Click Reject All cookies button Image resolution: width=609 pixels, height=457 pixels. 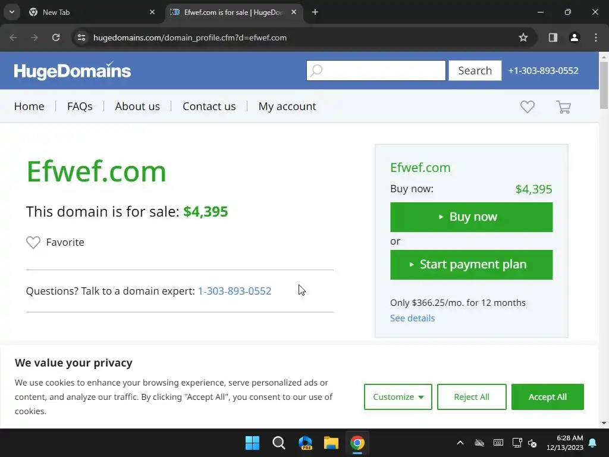pos(472,397)
